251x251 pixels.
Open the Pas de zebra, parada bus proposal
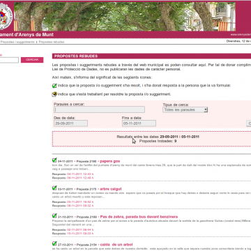(139, 217)
